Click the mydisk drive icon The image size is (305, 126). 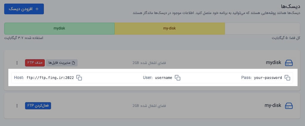[289, 63]
